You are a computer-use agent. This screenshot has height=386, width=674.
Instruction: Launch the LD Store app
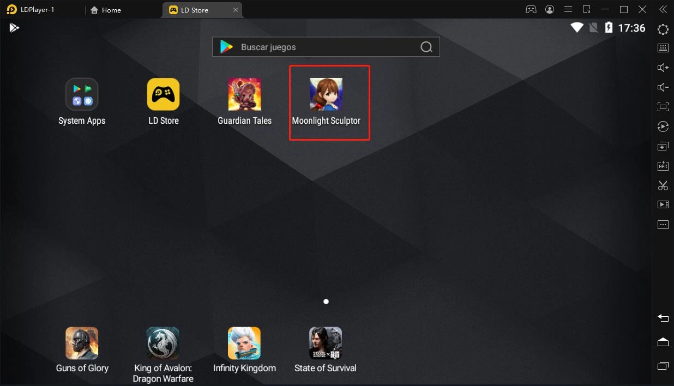tap(164, 102)
